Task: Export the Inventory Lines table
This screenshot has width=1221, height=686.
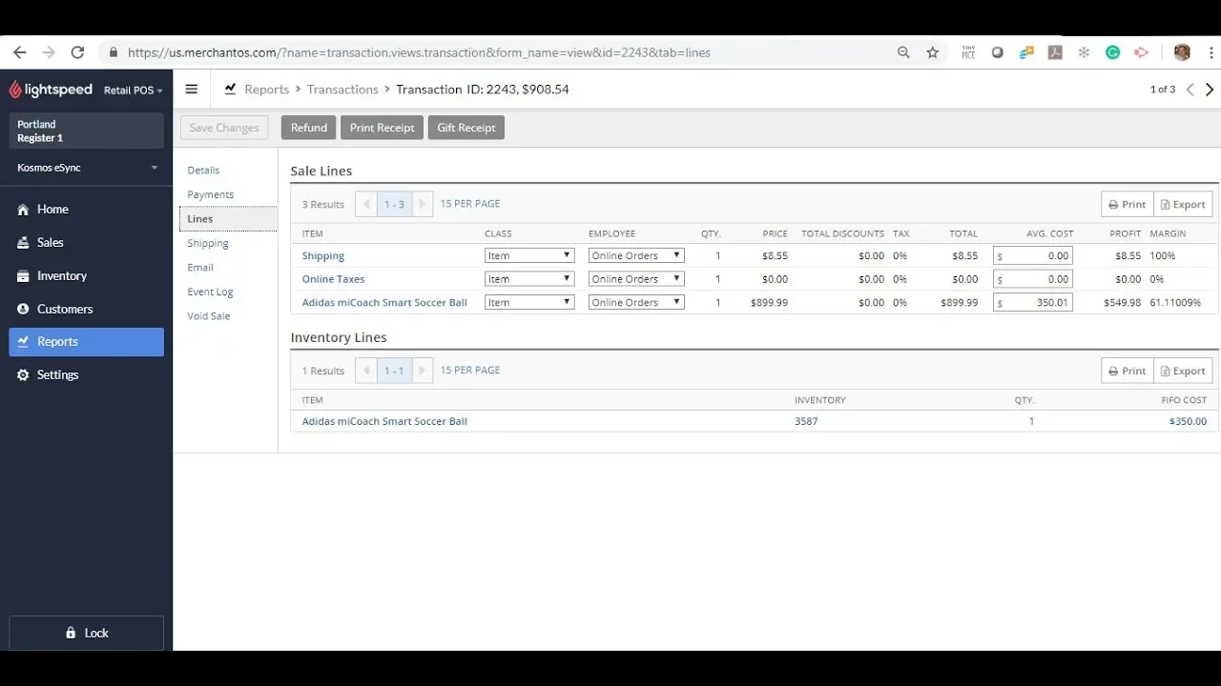Action: [1183, 371]
